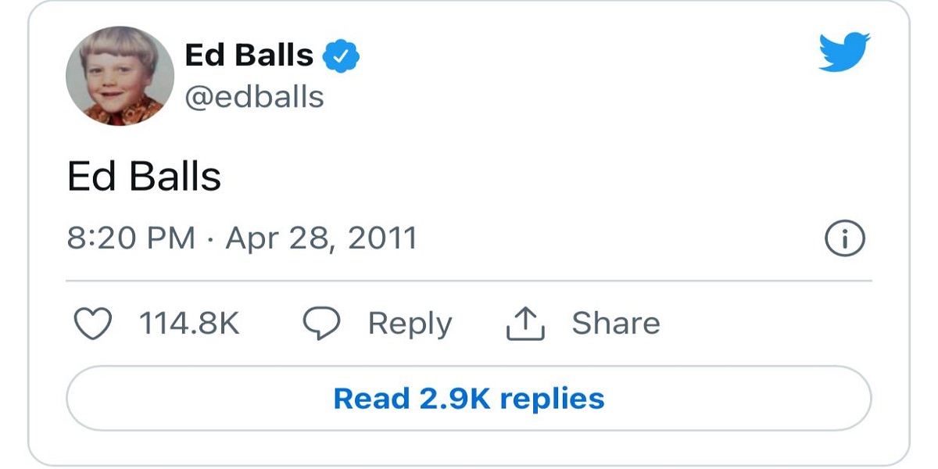The width and height of the screenshot is (938, 469).
Task: Open the @edballs handle link
Action: point(254,97)
